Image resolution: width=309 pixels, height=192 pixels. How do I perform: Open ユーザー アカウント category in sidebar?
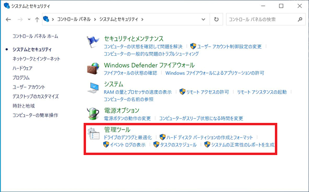pos(29,87)
